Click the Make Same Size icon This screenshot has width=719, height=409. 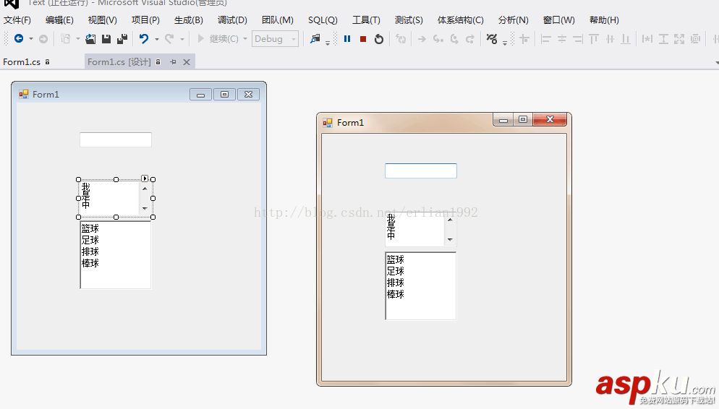point(679,39)
